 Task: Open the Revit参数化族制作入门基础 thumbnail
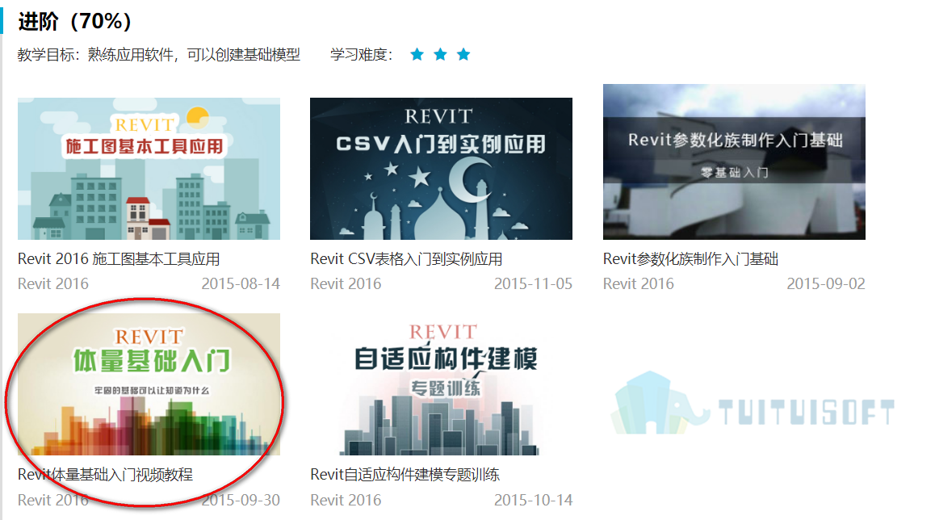734,161
